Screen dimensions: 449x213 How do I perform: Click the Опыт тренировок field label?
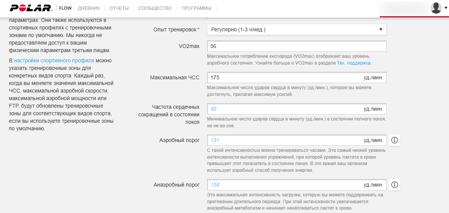(175, 29)
